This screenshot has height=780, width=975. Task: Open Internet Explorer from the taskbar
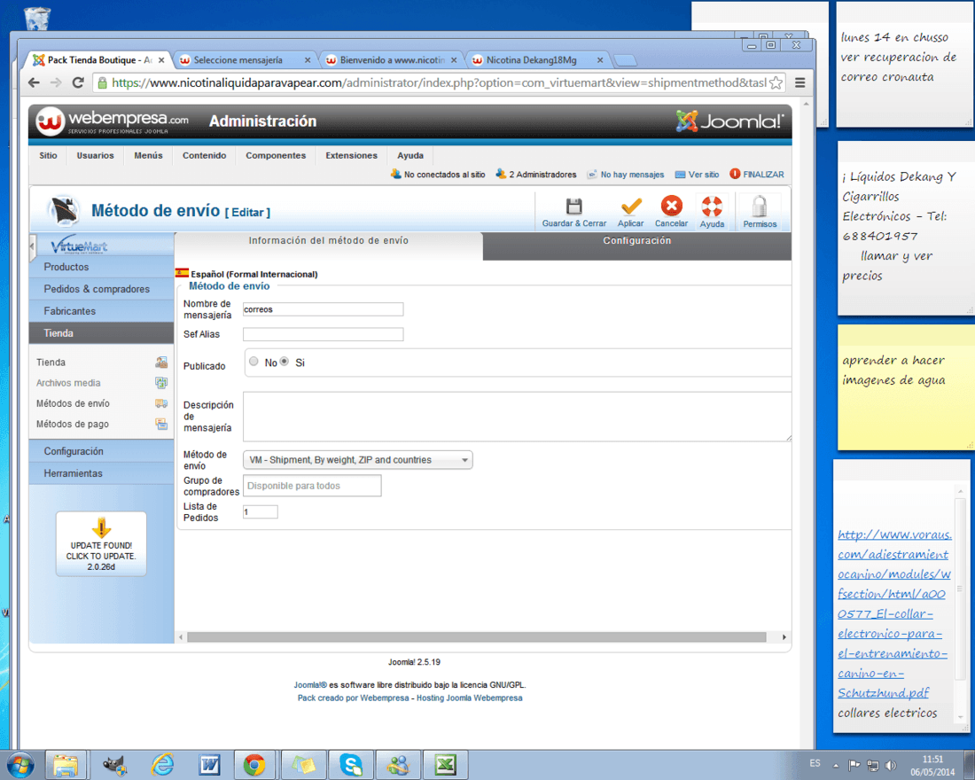(163, 764)
